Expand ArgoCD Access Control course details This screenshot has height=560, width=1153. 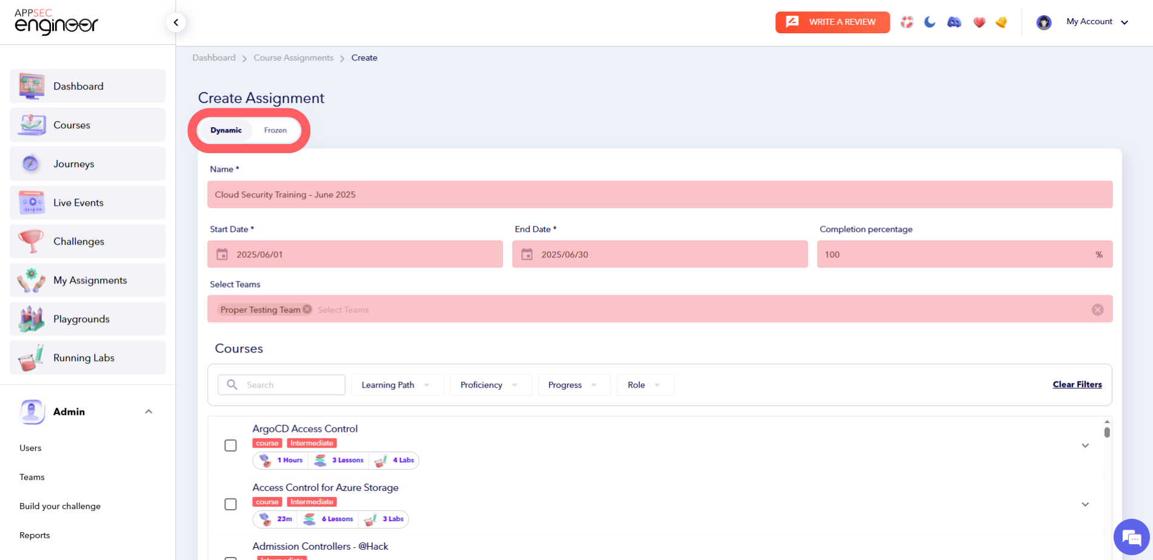(1085, 445)
